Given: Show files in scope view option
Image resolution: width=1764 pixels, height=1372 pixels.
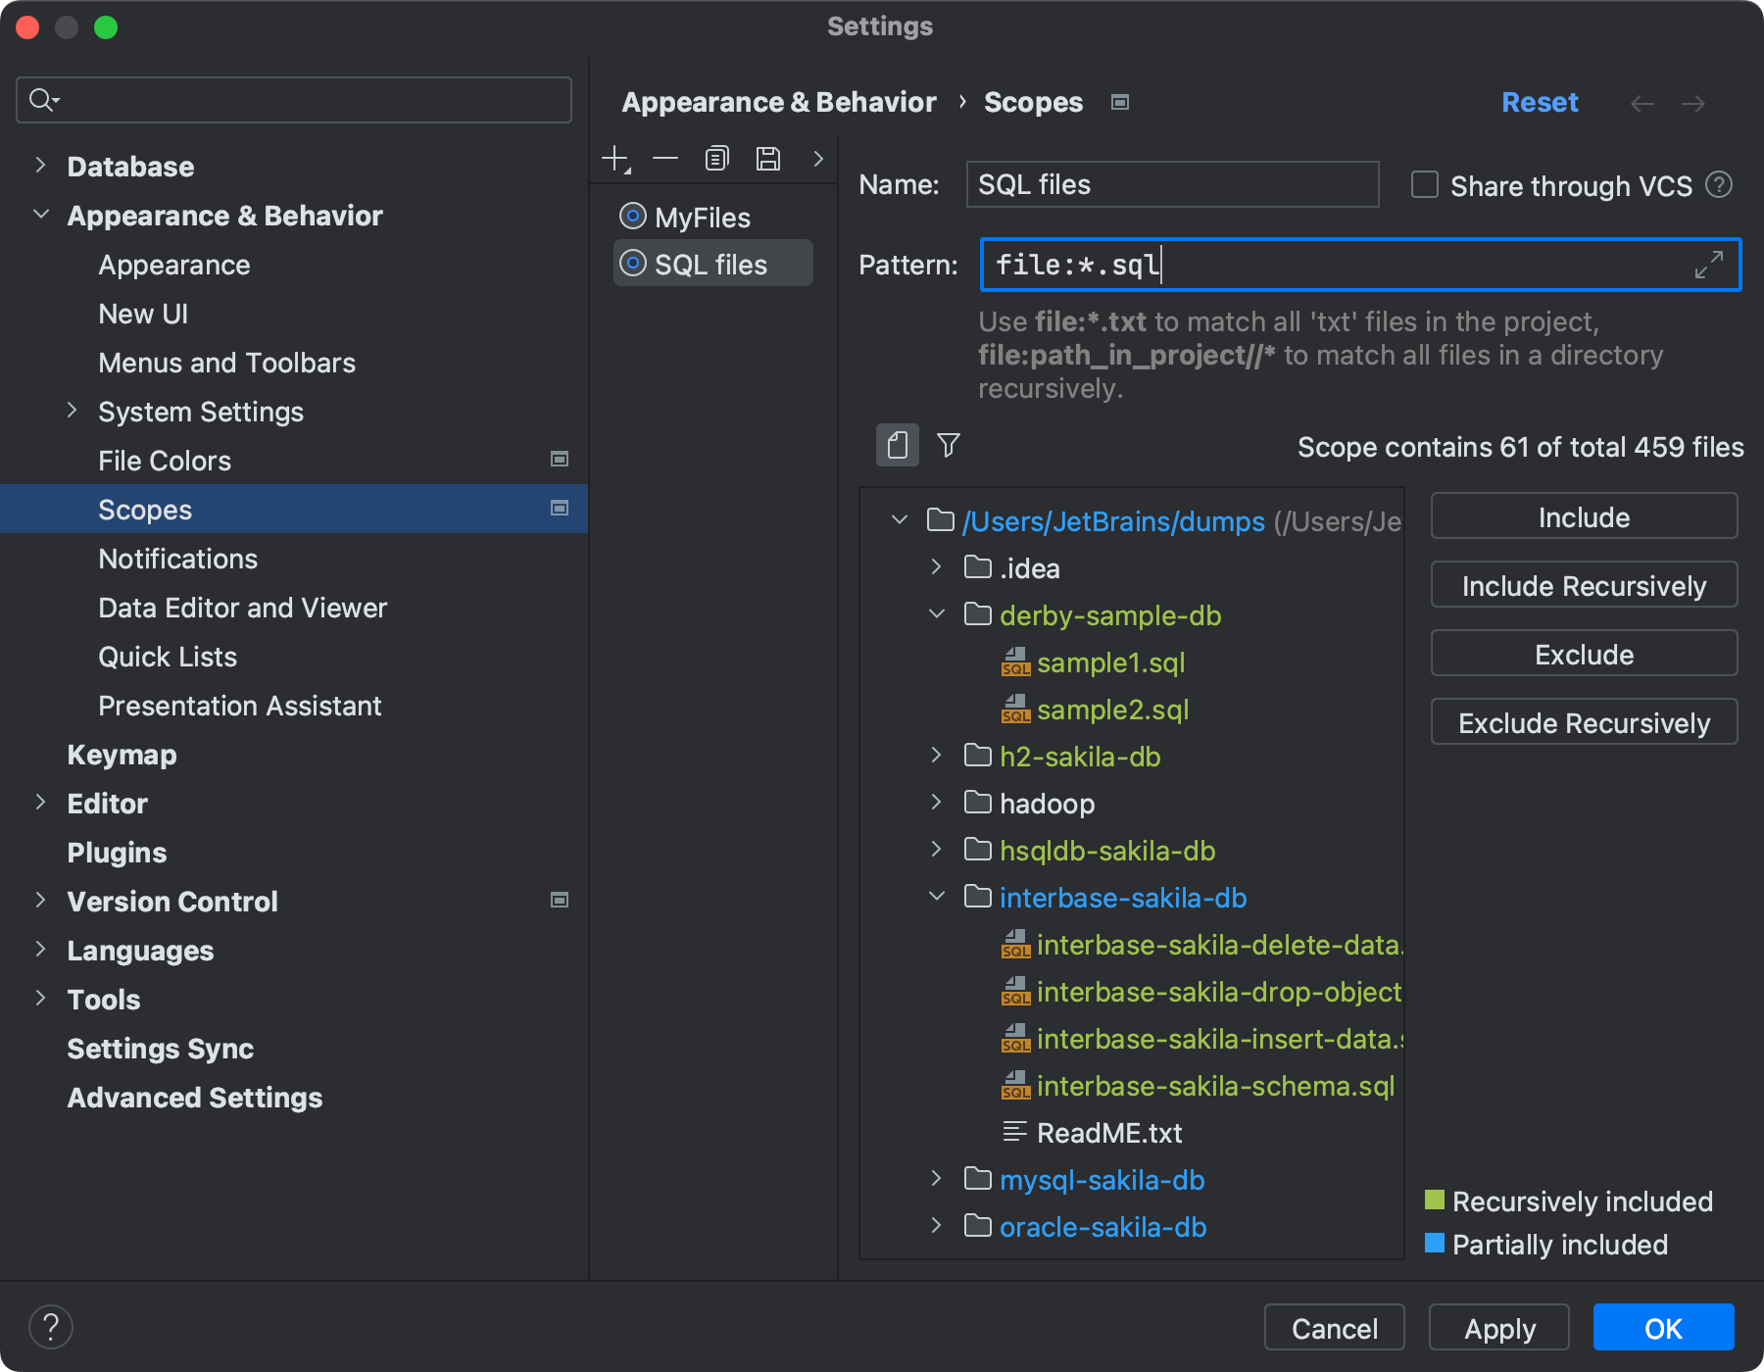Looking at the screenshot, I should coord(897,446).
